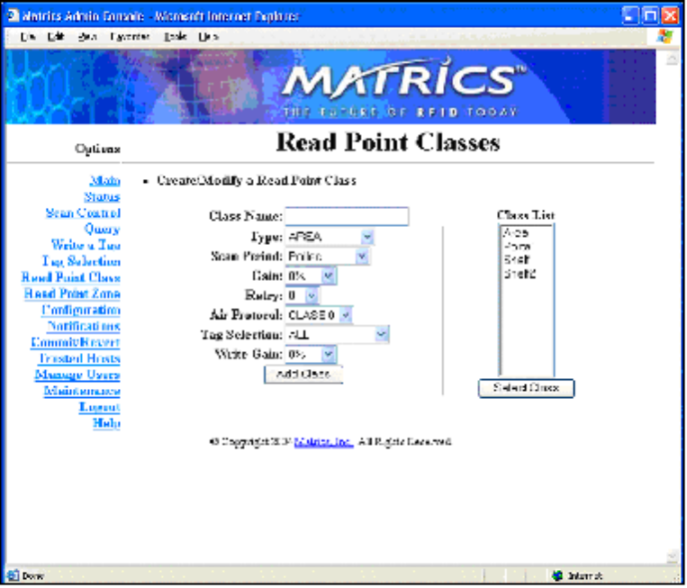Open the Favorites menu
This screenshot has width=687, height=588.
click(130, 37)
